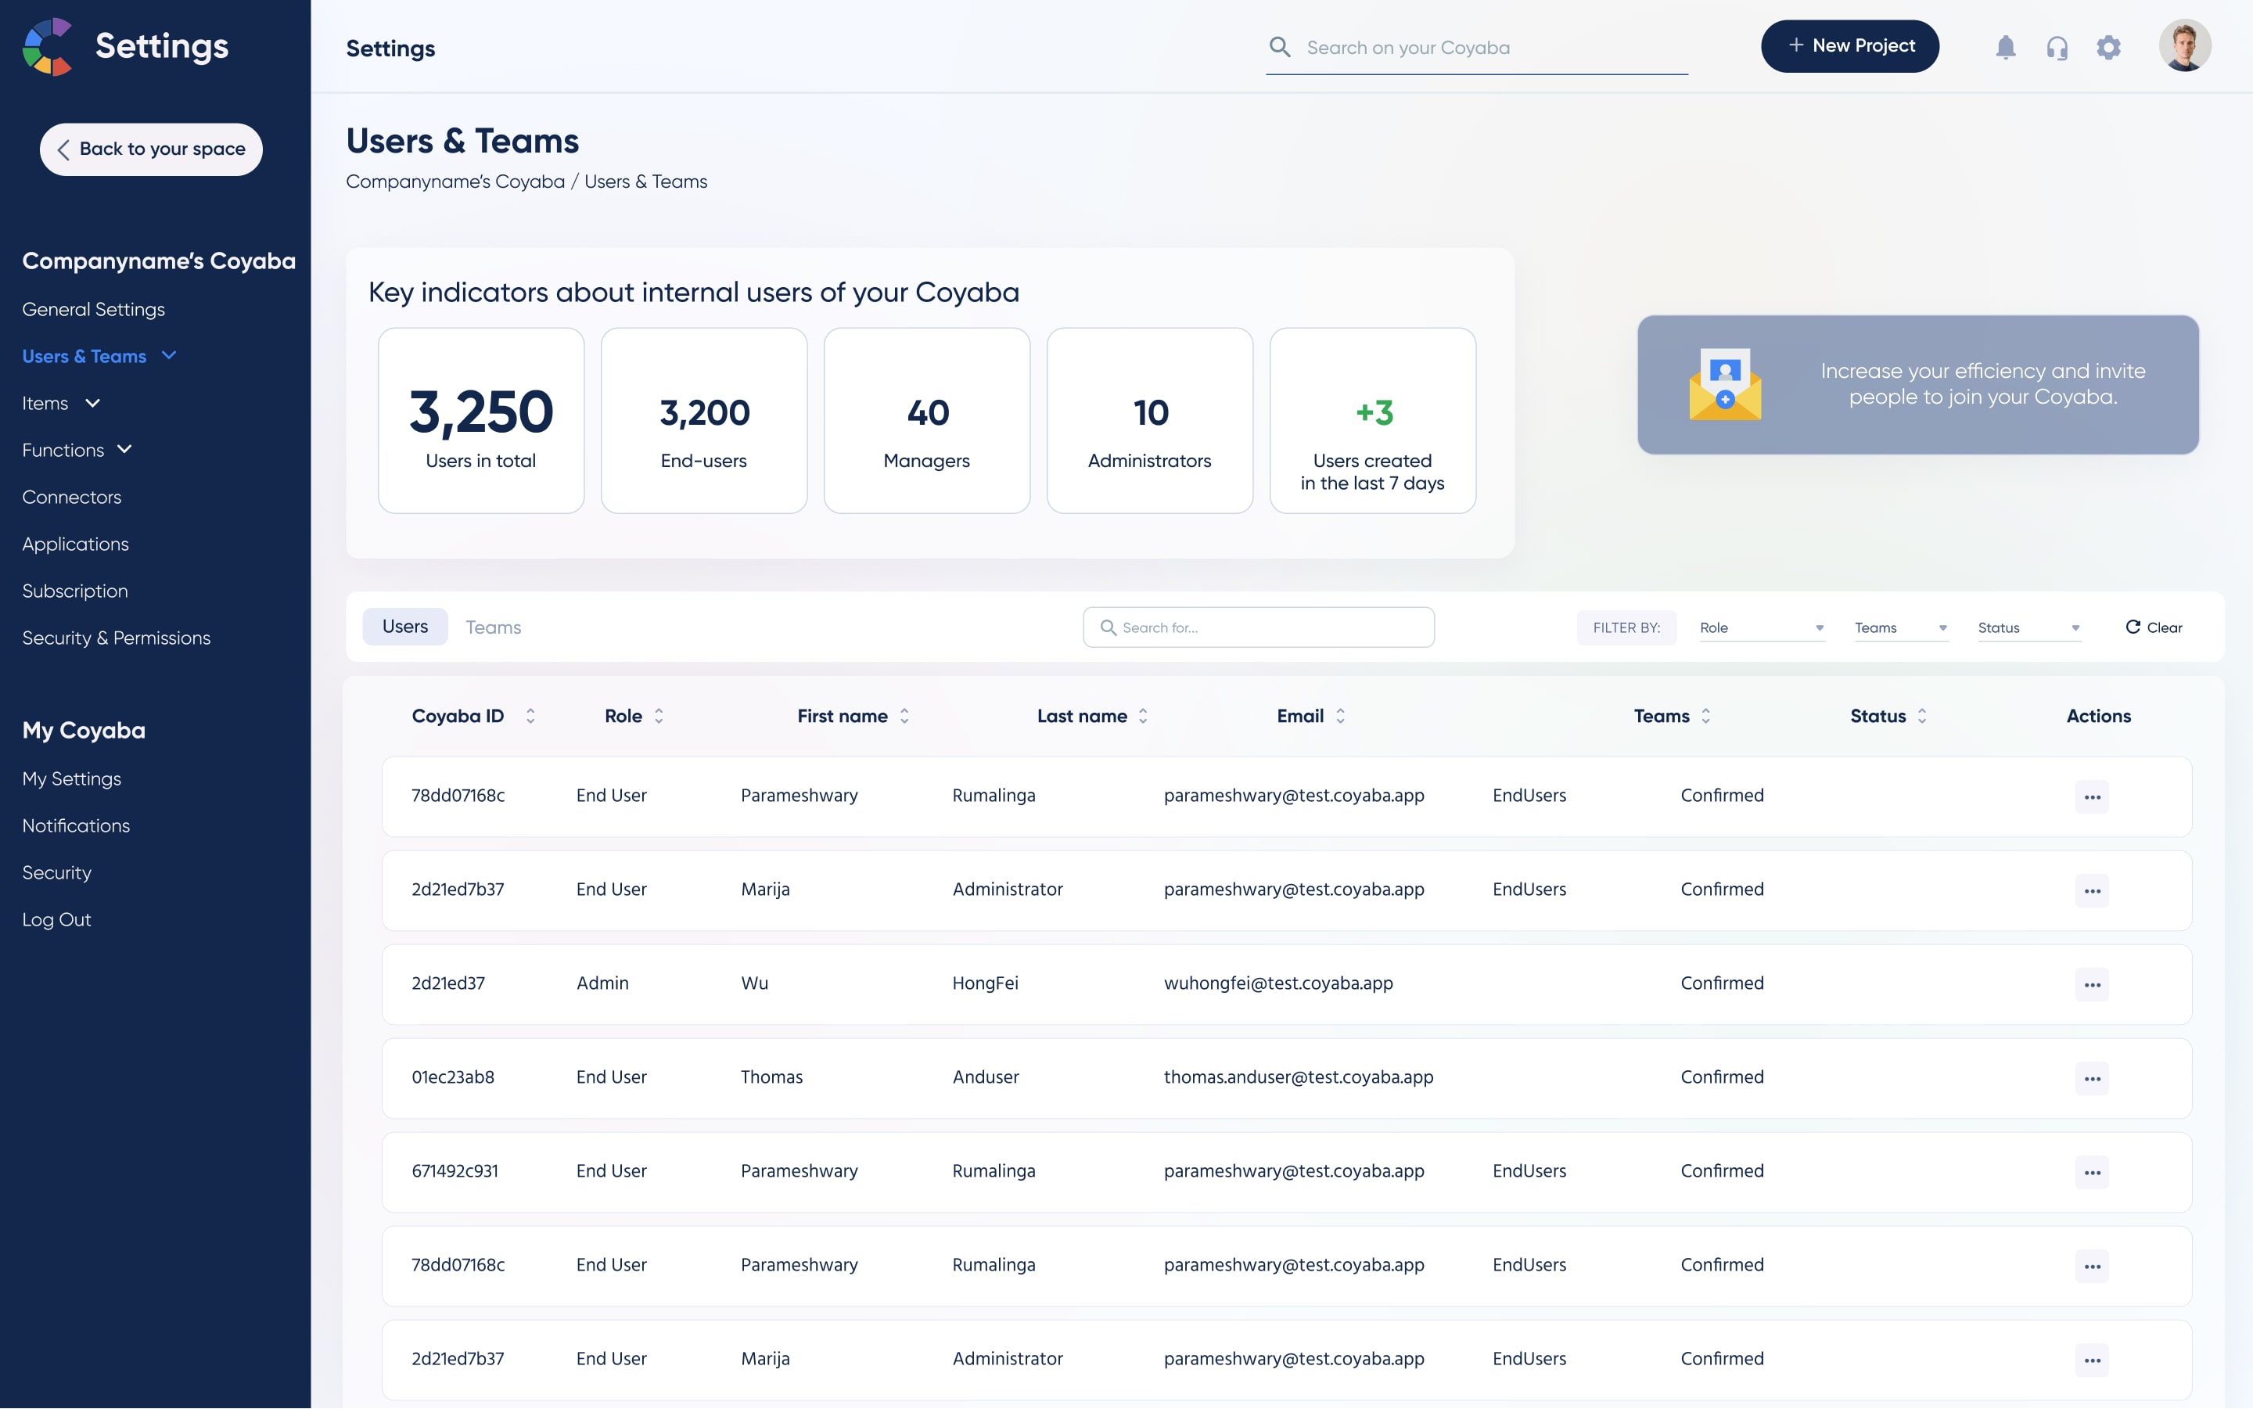Click the HongFei last name cell
The image size is (2253, 1409).
coord(985,983)
